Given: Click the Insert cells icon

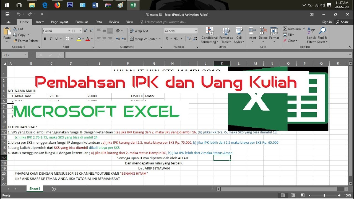Looking at the screenshot, I should [x=252, y=31].
